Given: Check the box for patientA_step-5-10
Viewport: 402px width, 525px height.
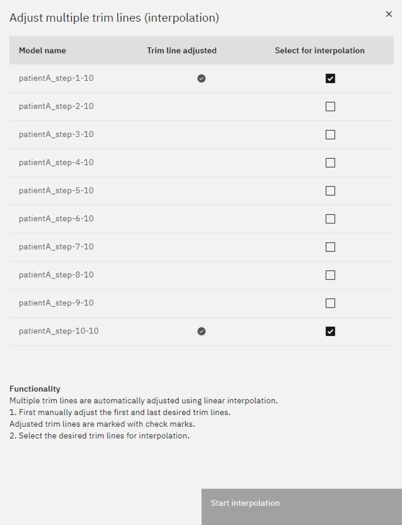Looking at the screenshot, I should pos(330,191).
